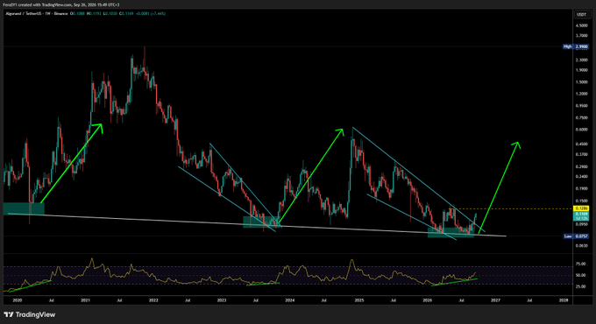
Task: Click the High 2.9900 price label
Action: [576, 46]
